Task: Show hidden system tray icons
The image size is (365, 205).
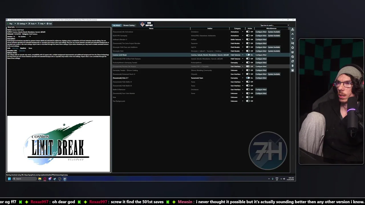Action: (269, 179)
